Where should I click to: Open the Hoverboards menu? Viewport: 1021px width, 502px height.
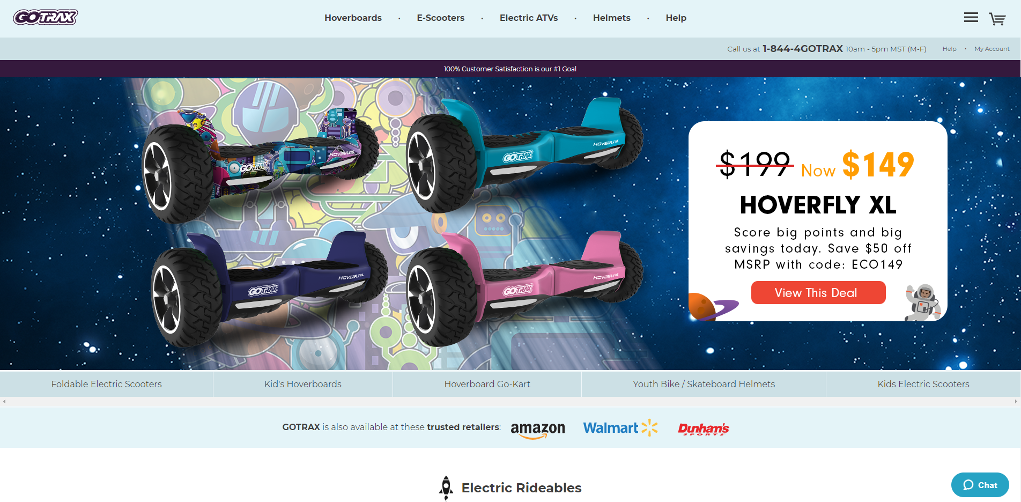[353, 18]
